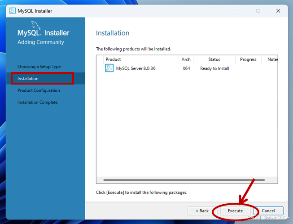Click the text 'The following products will be installed.'
293x224 pixels.
point(133,49)
